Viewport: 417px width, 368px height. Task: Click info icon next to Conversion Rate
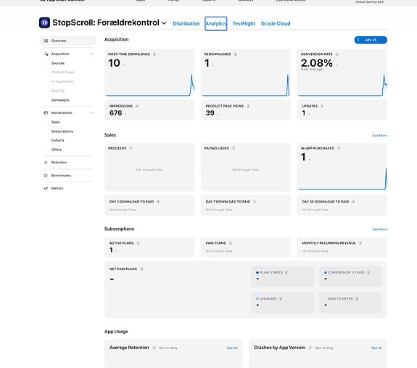[x=337, y=54]
